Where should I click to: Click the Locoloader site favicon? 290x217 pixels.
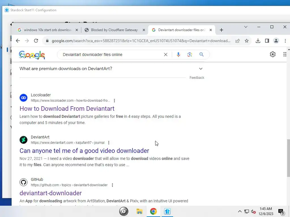click(x=24, y=98)
